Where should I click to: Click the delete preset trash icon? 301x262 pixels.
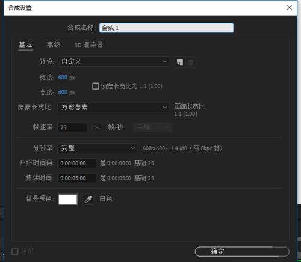coord(191,62)
